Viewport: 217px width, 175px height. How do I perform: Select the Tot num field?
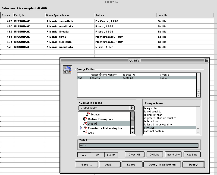coord(96,114)
